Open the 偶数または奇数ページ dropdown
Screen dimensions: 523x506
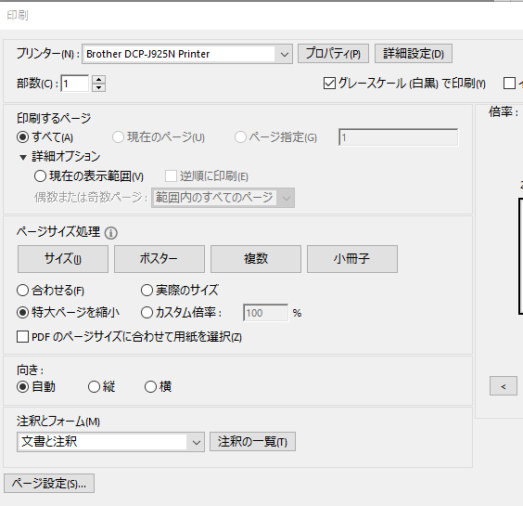click(223, 198)
